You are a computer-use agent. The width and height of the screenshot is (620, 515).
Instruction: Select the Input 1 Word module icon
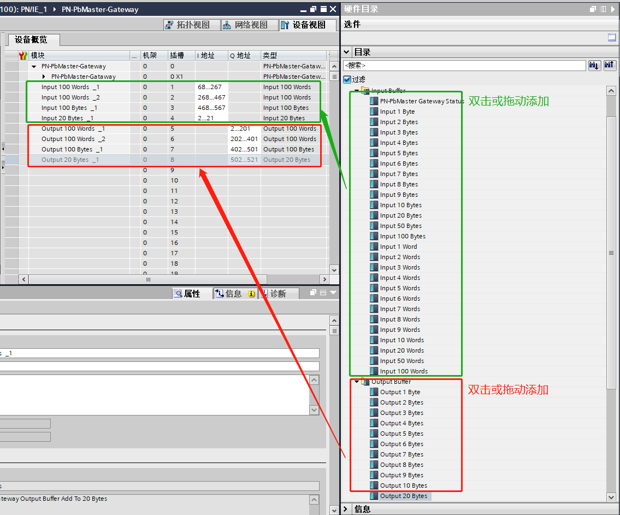374,247
